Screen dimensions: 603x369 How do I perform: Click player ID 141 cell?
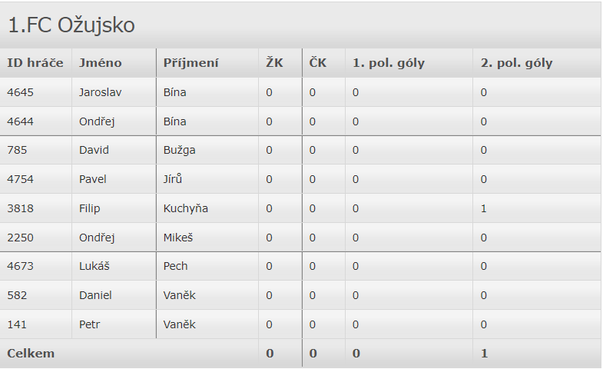[16, 324]
